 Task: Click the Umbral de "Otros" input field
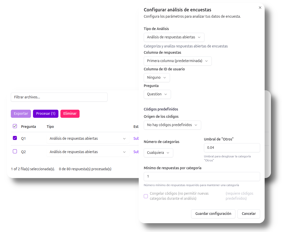[232, 148]
